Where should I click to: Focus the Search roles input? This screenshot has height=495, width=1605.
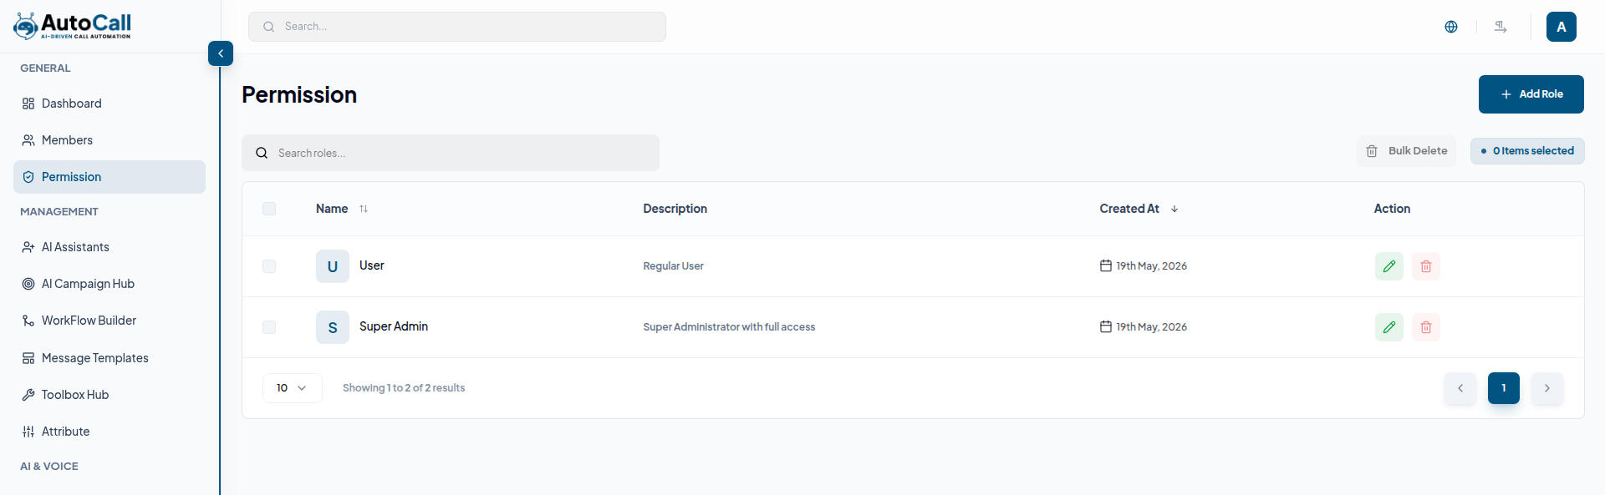coord(451,153)
